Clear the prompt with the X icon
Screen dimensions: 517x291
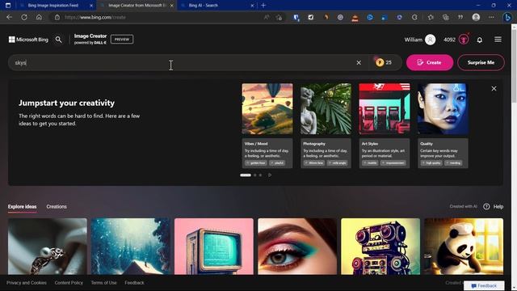pyautogui.click(x=359, y=63)
